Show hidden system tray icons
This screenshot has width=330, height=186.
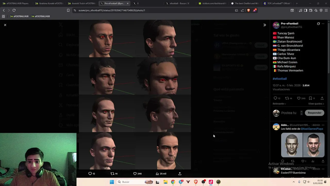294,182
